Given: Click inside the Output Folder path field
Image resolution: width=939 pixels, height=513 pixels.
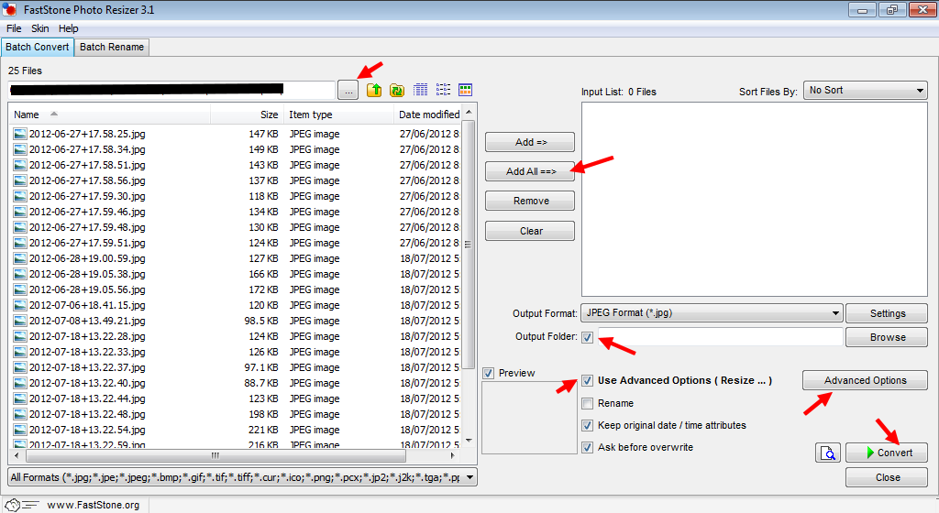Looking at the screenshot, I should pos(720,336).
